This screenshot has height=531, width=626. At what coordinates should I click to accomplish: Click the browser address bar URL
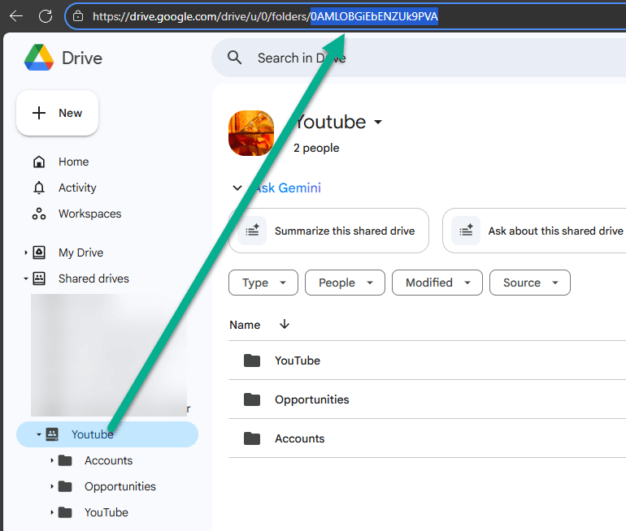(266, 16)
